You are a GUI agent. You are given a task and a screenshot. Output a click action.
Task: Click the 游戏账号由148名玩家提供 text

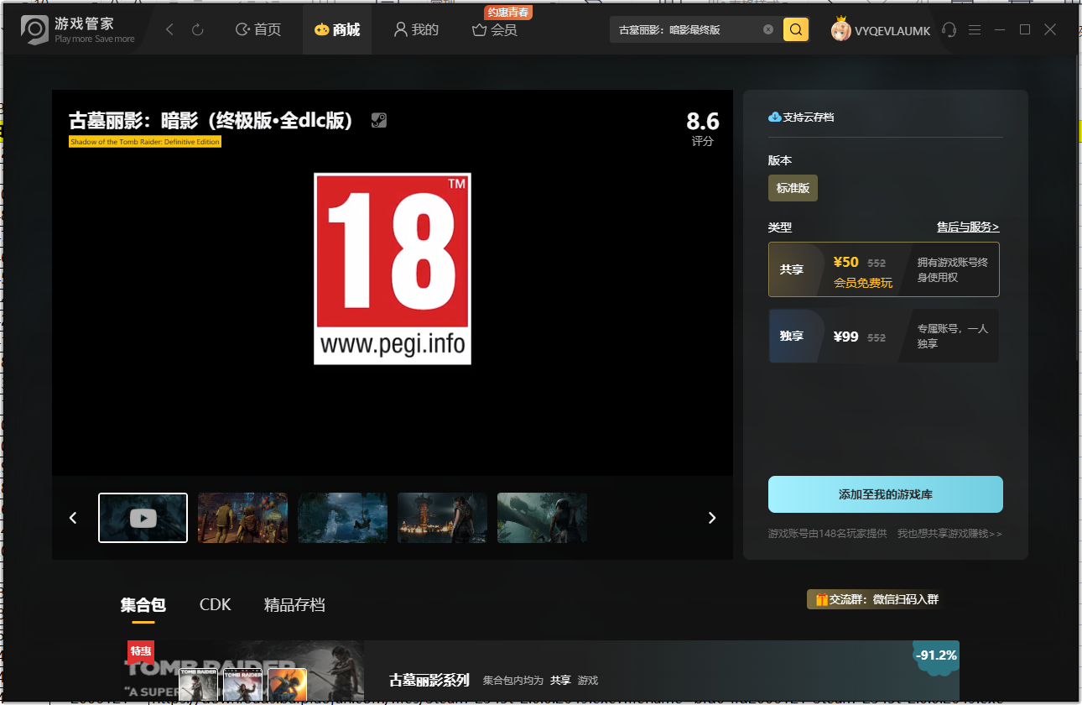point(827,534)
